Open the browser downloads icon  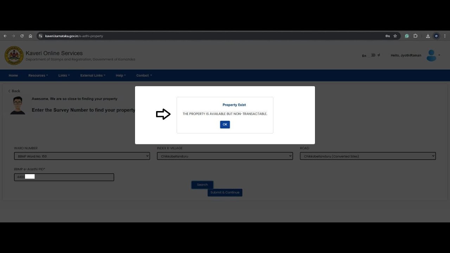point(428,36)
